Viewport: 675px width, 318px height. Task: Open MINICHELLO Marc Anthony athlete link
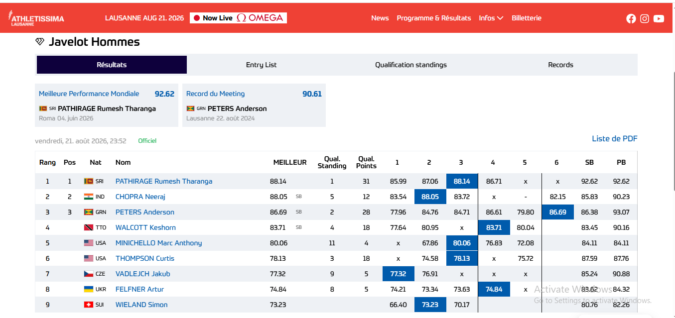click(x=159, y=243)
